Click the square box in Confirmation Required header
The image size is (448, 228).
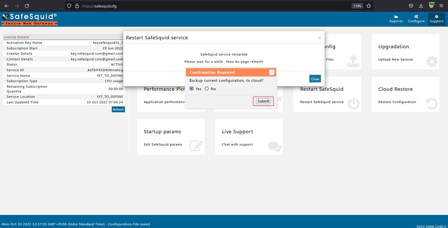[x=272, y=72]
